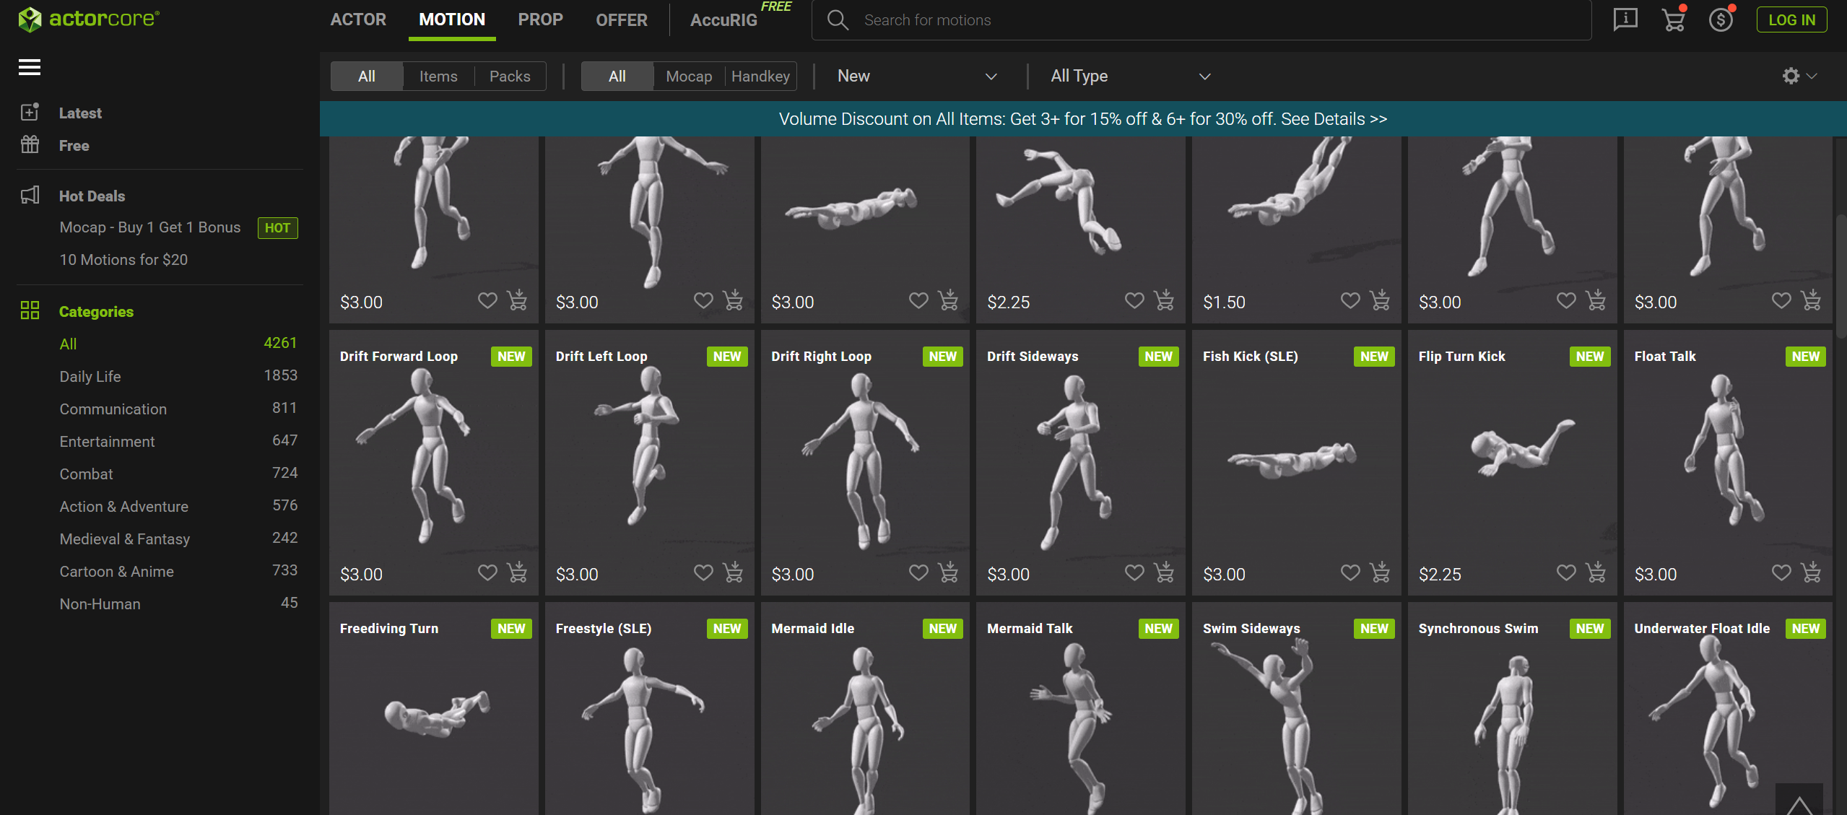Open the volume discount See Details banner
Image resolution: width=1847 pixels, height=815 pixels.
point(1083,118)
